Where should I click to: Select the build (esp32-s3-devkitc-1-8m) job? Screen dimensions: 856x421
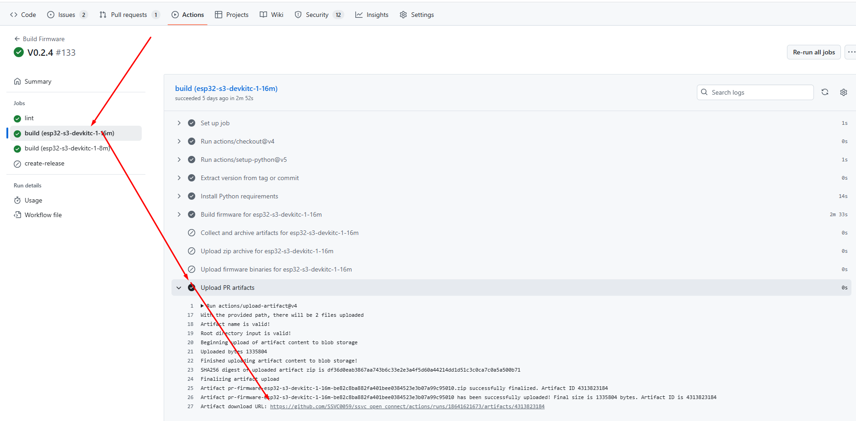[x=67, y=149]
